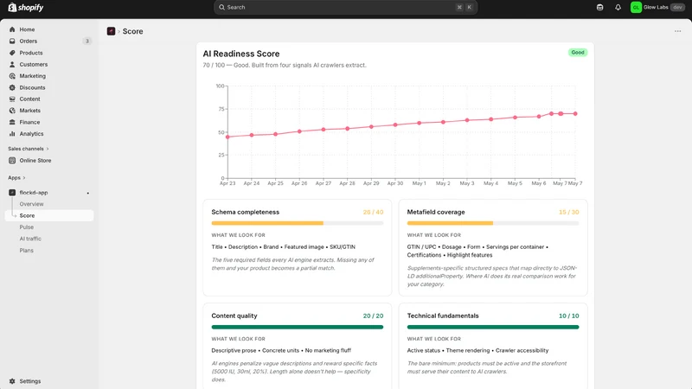The height and width of the screenshot is (389, 692).
Task: Click the Online Store icon
Action: (x=12, y=161)
